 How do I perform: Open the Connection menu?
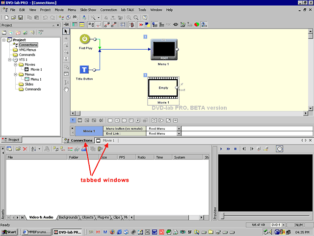(108, 10)
